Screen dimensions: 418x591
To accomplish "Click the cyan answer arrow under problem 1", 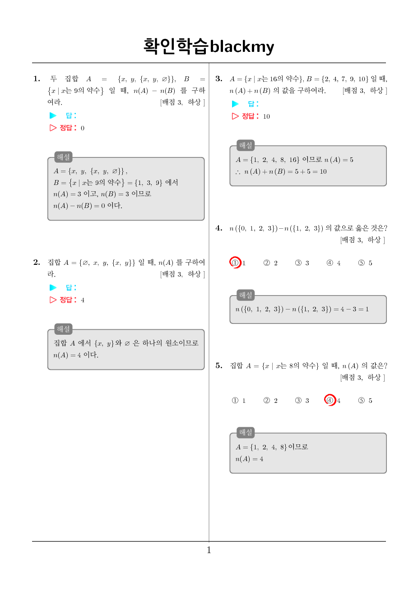I will tap(53, 115).
